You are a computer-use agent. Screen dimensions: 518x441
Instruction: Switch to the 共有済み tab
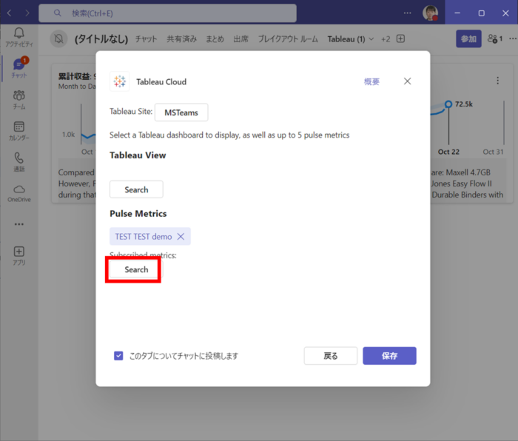coord(181,39)
